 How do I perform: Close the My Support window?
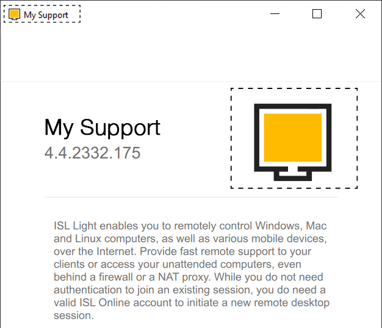point(360,14)
